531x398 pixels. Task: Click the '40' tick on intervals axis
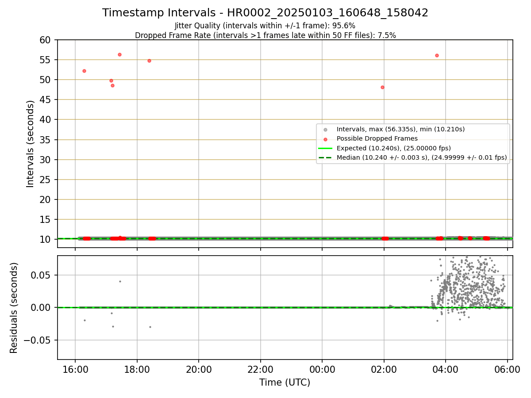pyautogui.click(x=46, y=120)
